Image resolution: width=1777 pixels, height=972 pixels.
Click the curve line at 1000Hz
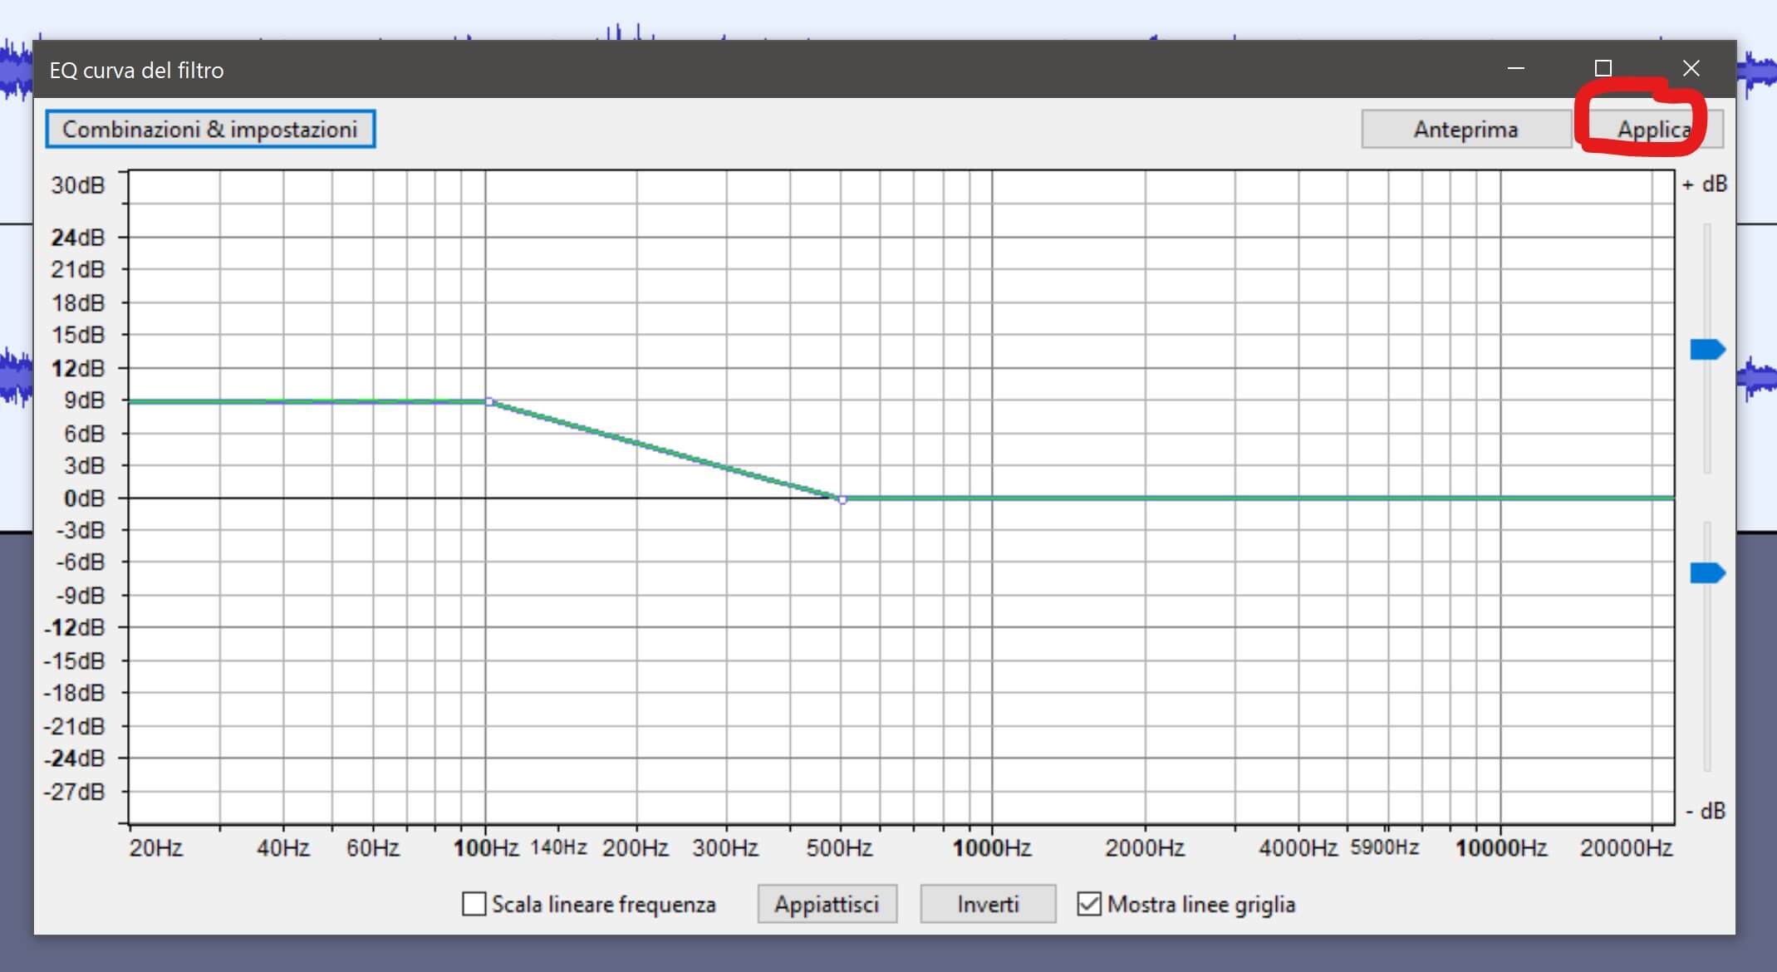pos(992,498)
